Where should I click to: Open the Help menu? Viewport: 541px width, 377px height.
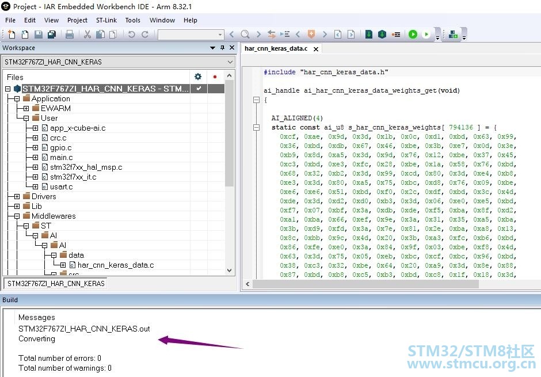click(x=190, y=20)
